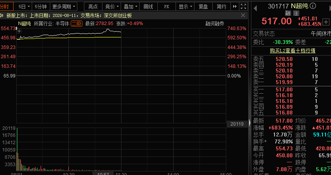Toggle fullscreen chart icon

click(x=243, y=7)
